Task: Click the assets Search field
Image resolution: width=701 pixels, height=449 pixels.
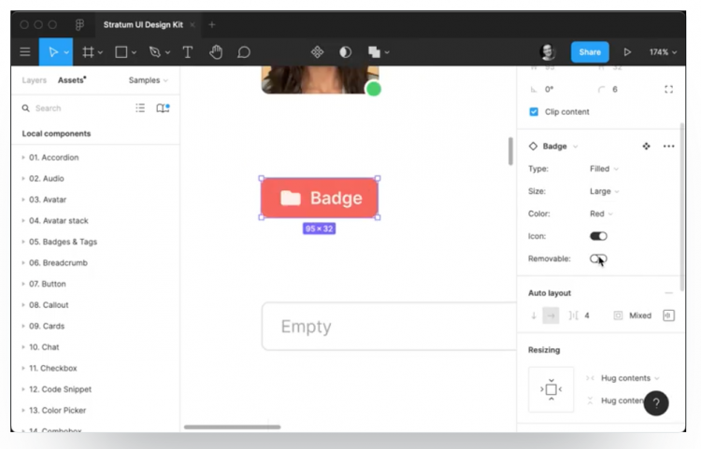Action: point(74,108)
